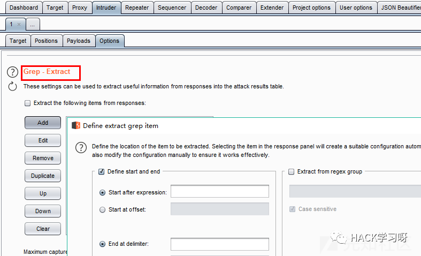Click the Edit button
Viewport: 421px width, 256px height.
(x=43, y=140)
